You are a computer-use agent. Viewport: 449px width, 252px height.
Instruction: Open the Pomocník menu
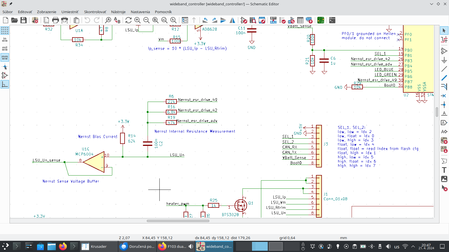163,12
